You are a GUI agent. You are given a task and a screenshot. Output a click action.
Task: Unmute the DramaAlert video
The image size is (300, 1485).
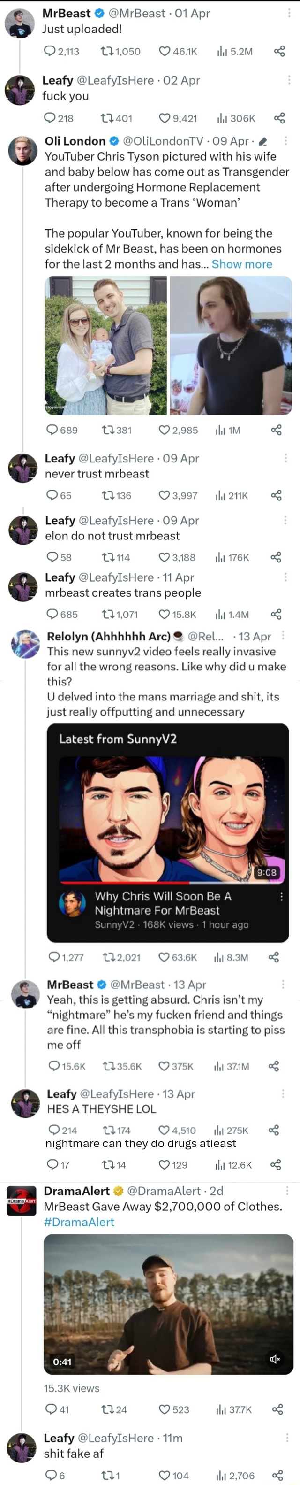tap(275, 1359)
